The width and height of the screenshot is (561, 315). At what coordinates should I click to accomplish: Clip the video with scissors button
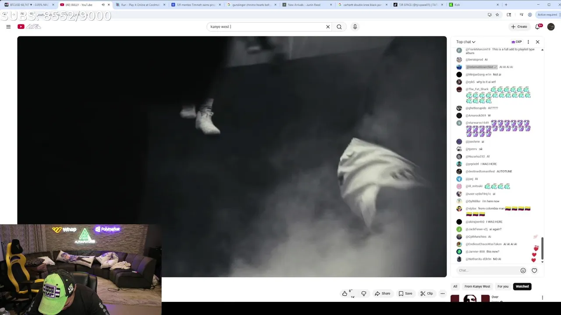426,294
